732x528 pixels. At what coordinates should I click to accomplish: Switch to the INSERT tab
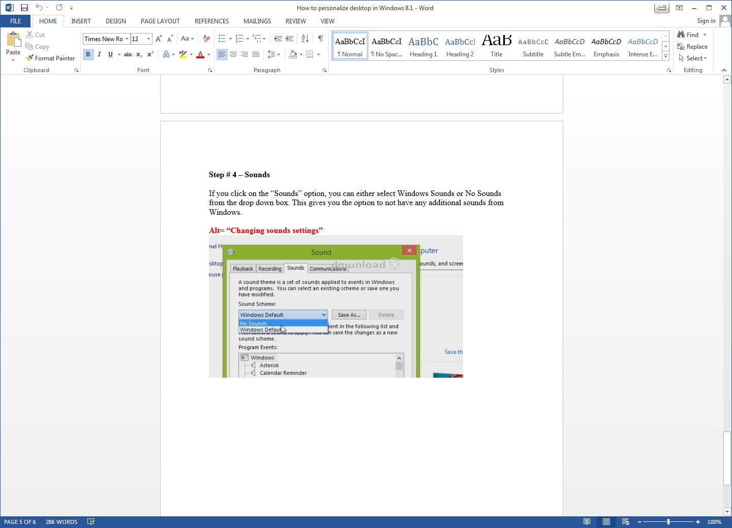pos(81,21)
